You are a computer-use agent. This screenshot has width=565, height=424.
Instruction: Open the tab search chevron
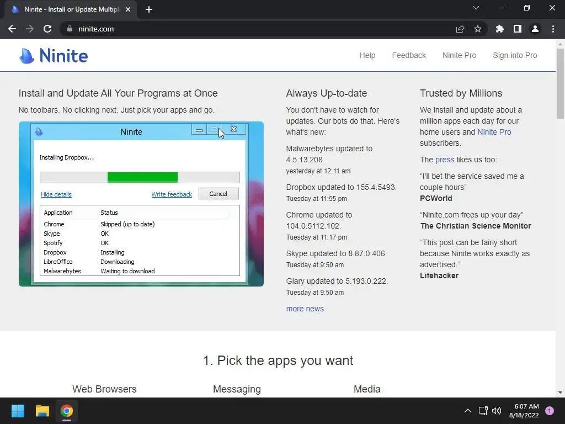click(476, 8)
